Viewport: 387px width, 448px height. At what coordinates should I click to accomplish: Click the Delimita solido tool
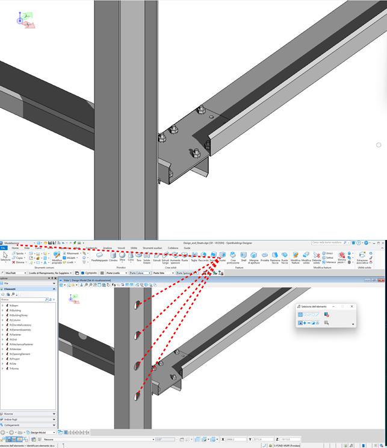tap(317, 257)
